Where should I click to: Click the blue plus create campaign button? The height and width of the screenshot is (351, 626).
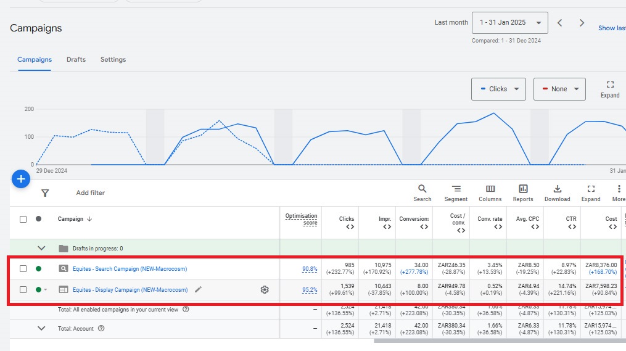20,179
